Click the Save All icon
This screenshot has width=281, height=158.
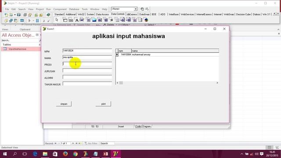pos(25,15)
